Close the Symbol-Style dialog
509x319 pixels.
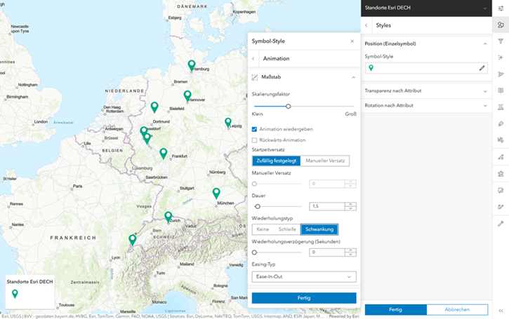coord(352,41)
